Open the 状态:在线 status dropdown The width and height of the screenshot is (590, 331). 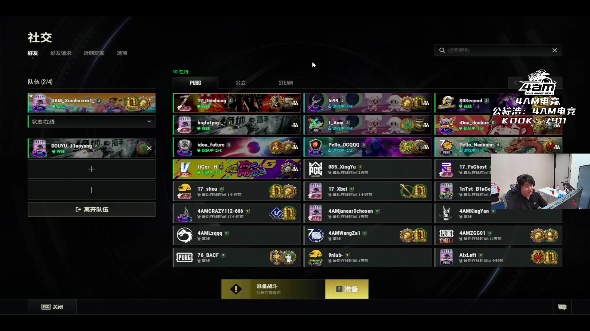(x=92, y=122)
